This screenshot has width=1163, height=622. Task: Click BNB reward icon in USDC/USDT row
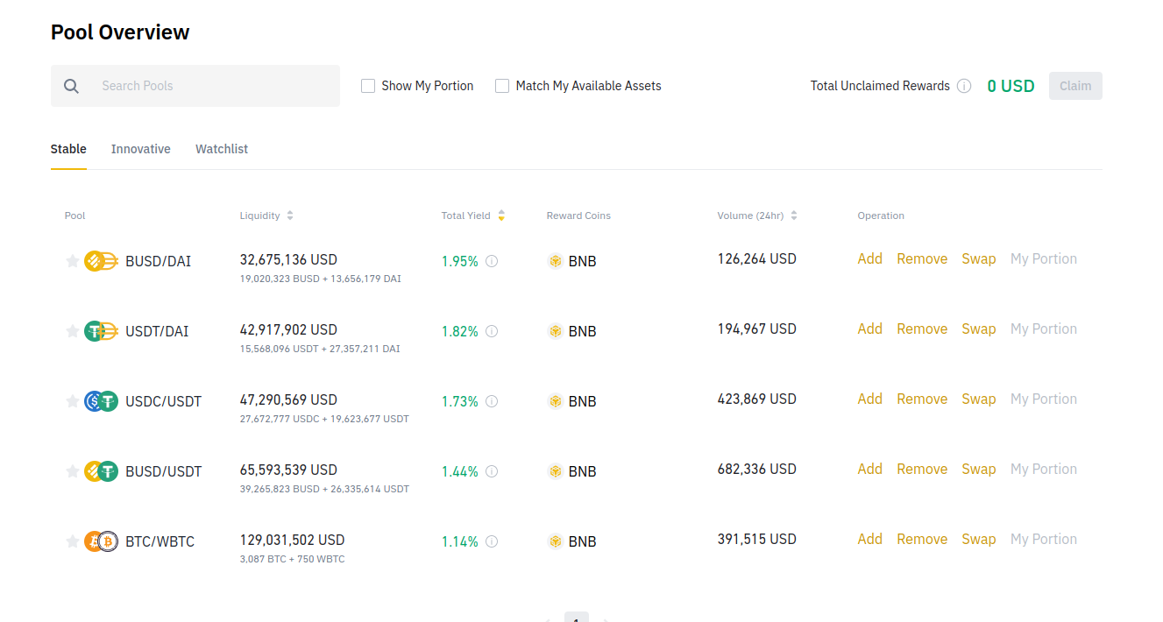point(555,401)
